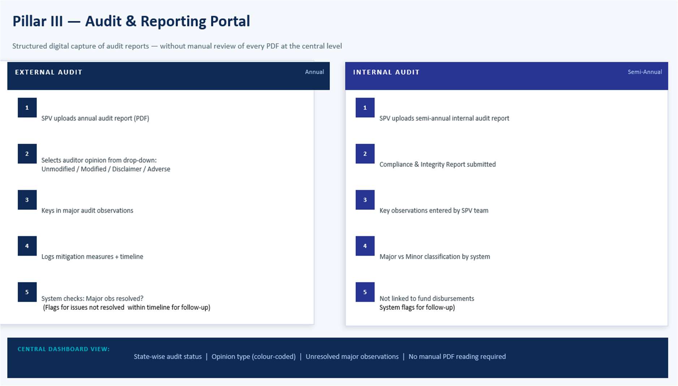This screenshot has width=678, height=386.
Task: Select 'Opinion type (colour-coded)' in dashboard bar
Action: 254,357
